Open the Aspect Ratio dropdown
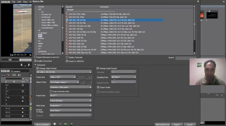The height and width of the screenshot is (126, 226). 64,82
